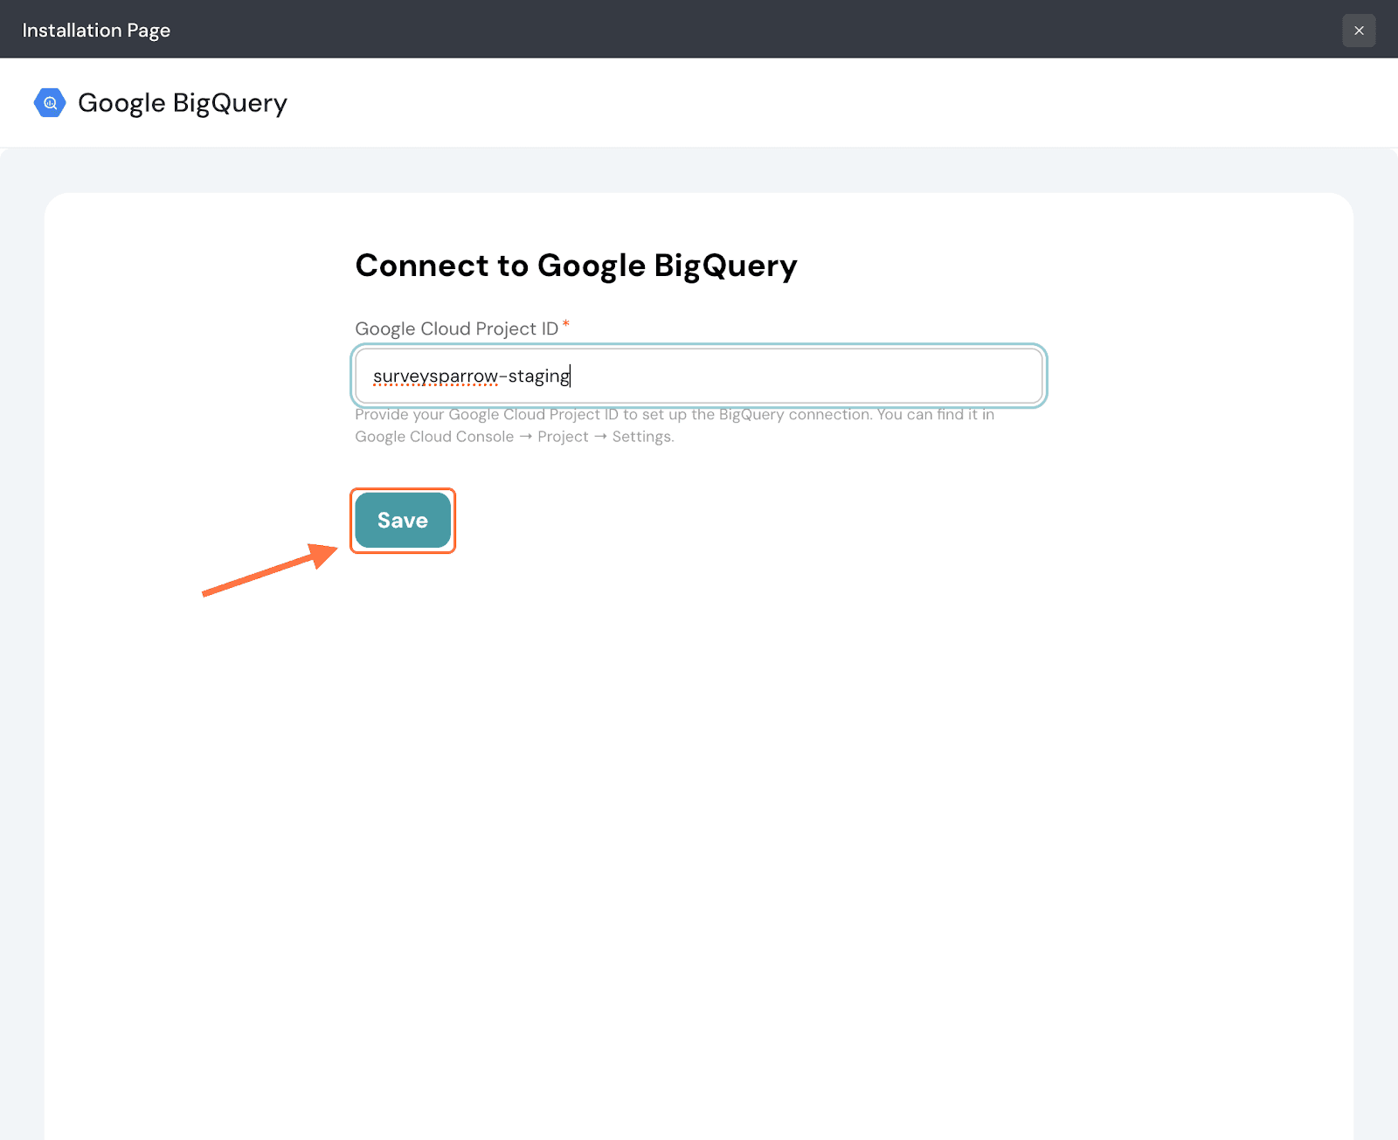1398x1140 pixels.
Task: Click the word 'staging' in the input
Action: pos(538,377)
